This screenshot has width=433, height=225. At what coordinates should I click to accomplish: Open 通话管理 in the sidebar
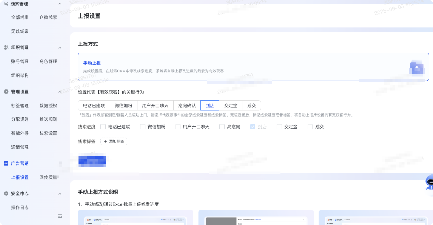coord(20,147)
